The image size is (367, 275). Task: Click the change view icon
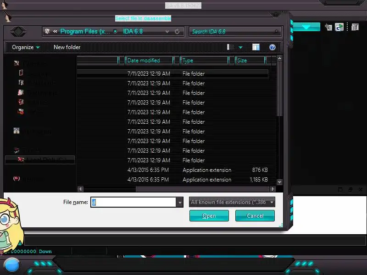tap(231, 47)
